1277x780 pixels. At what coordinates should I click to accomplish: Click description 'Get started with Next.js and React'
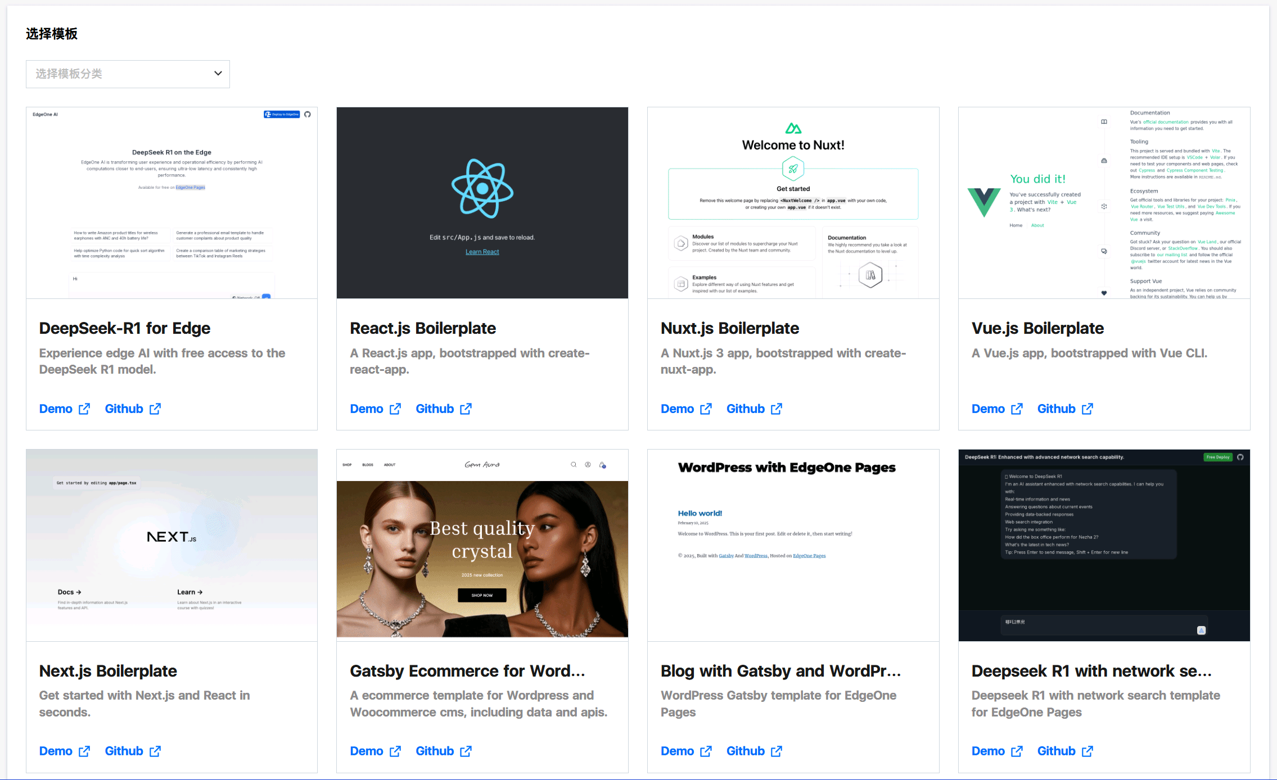point(145,704)
